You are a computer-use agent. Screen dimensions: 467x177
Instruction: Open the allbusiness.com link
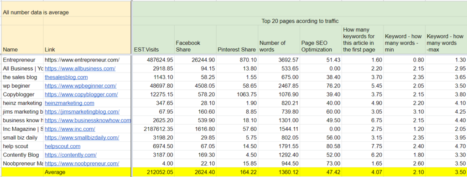coord(80,68)
